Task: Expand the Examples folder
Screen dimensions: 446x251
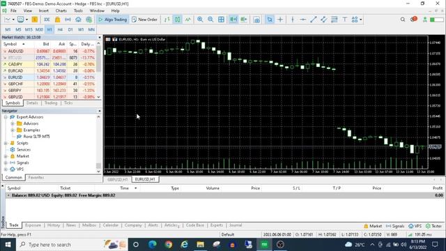Action: 13,130
